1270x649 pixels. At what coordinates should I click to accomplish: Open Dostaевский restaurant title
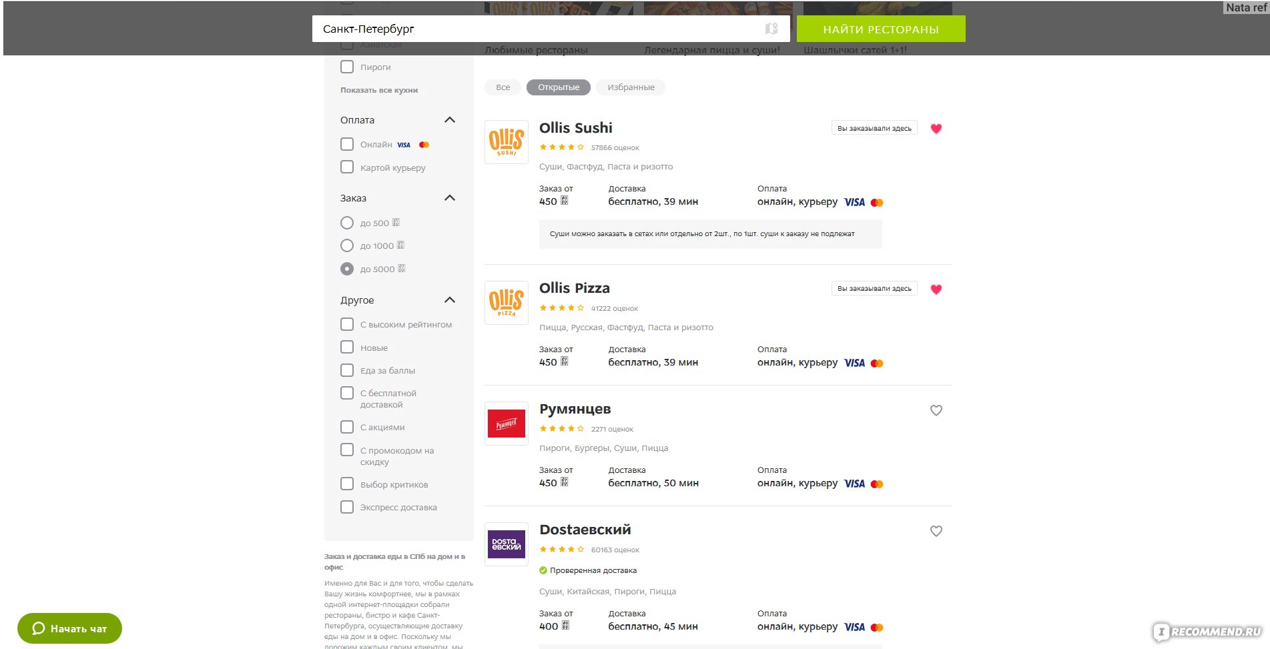tap(585, 530)
